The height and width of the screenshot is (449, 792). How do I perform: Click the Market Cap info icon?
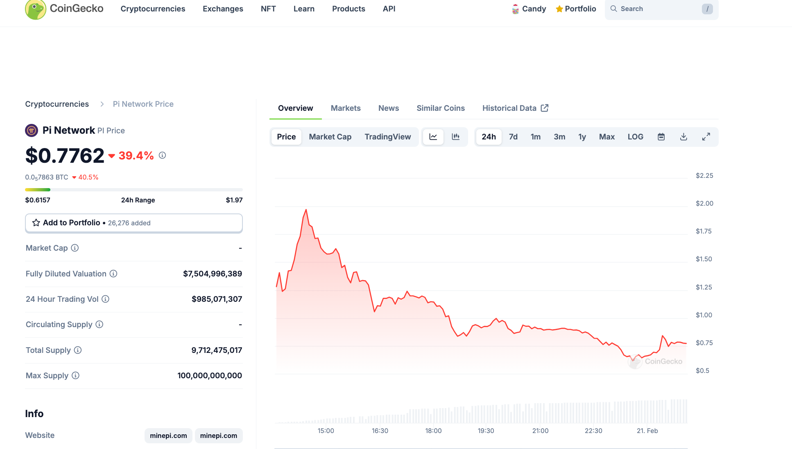[75, 248]
